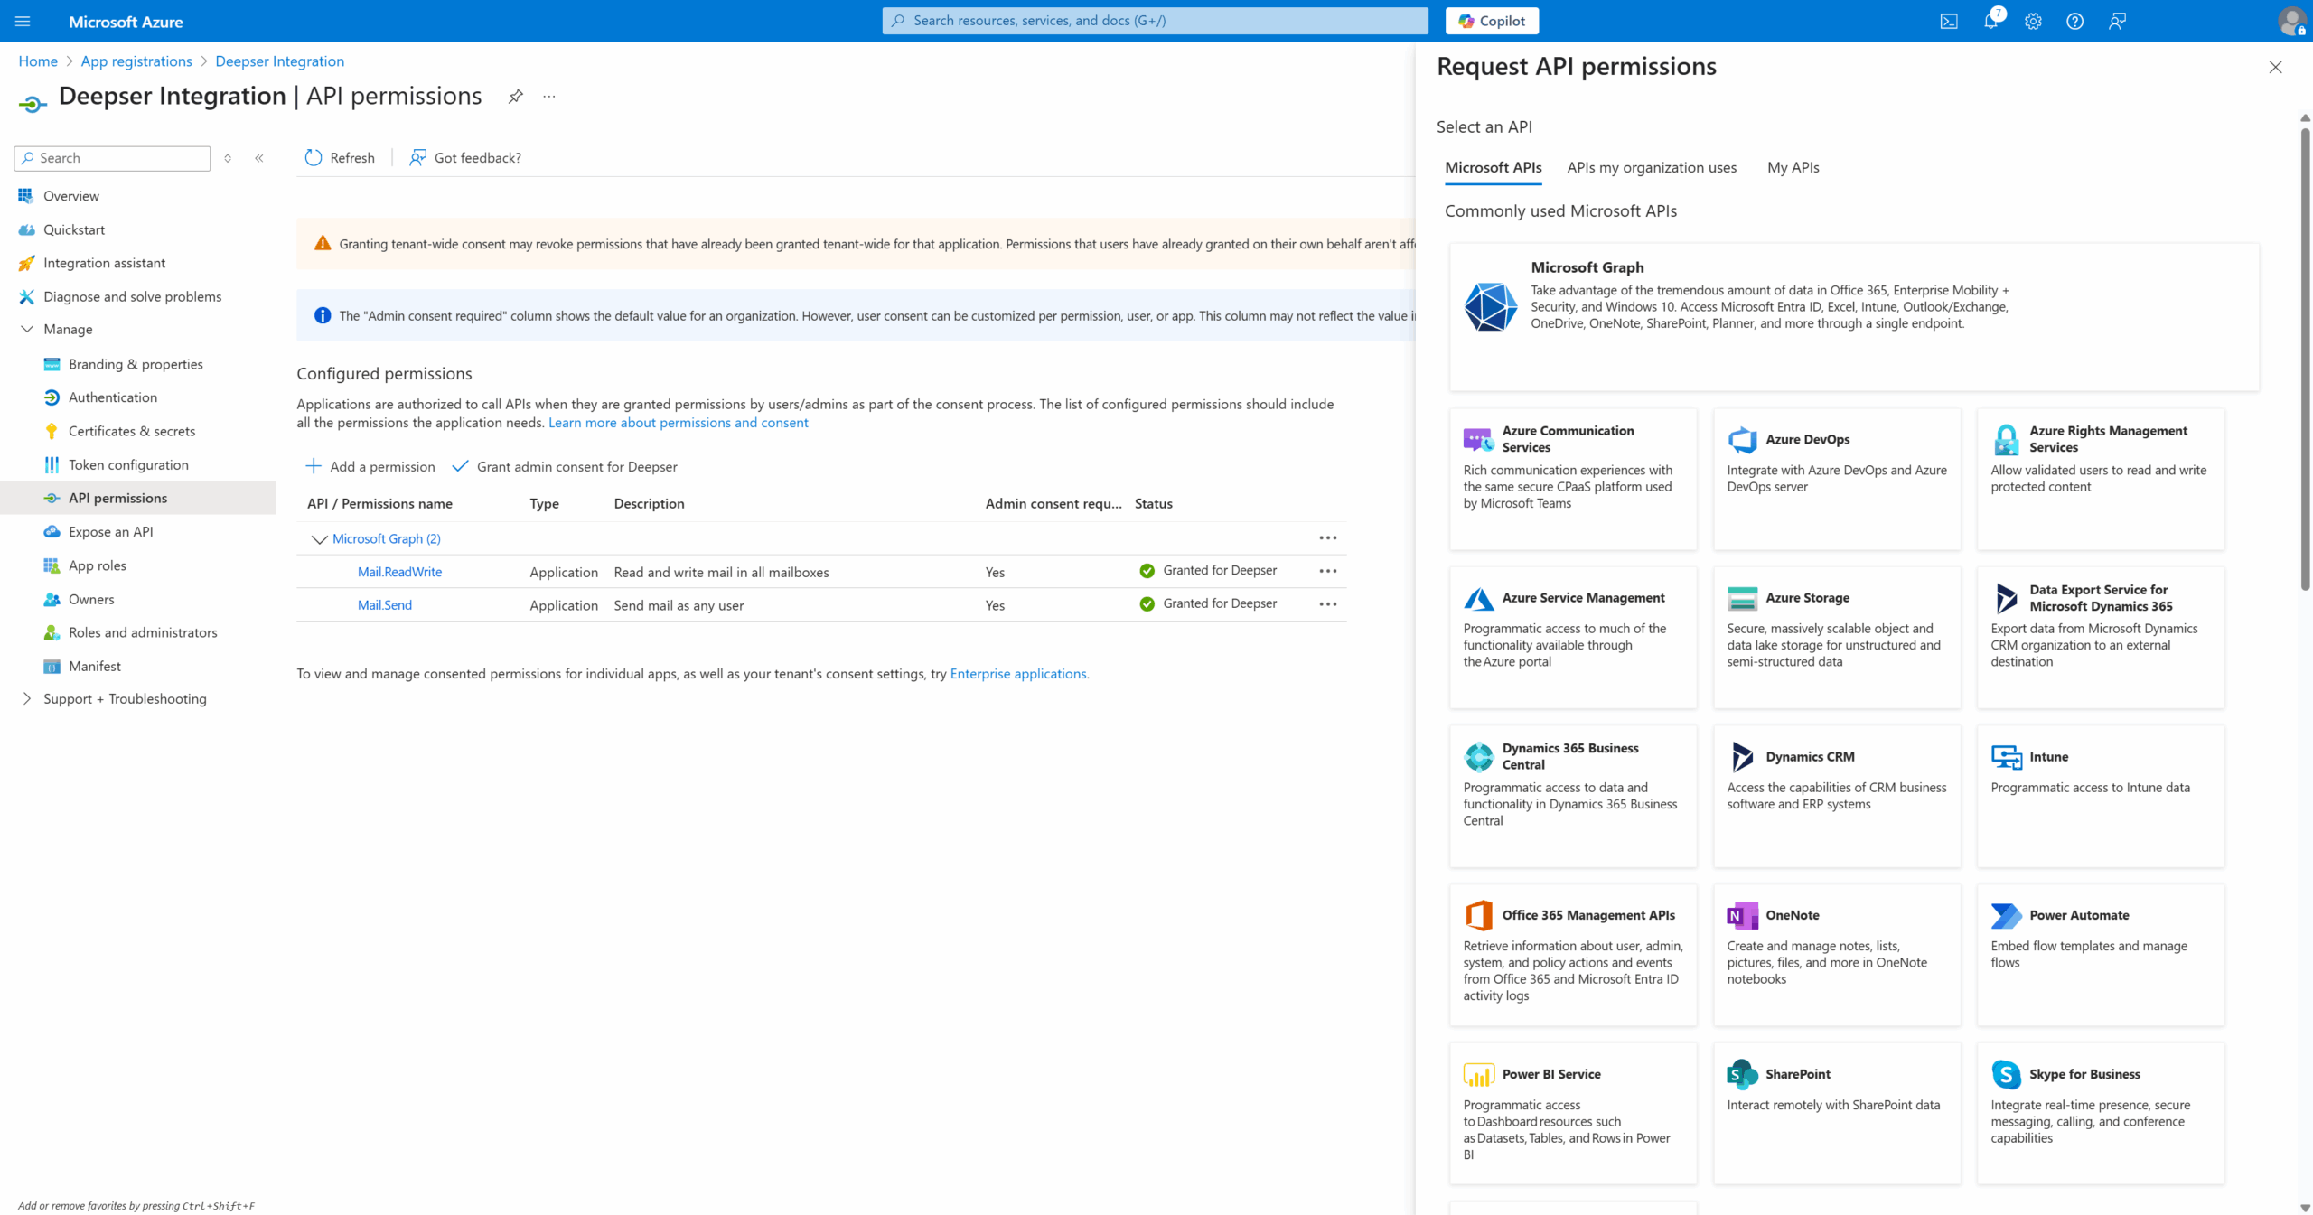This screenshot has width=2313, height=1215.
Task: Select the Azure Communication Services icon
Action: [1478, 440]
